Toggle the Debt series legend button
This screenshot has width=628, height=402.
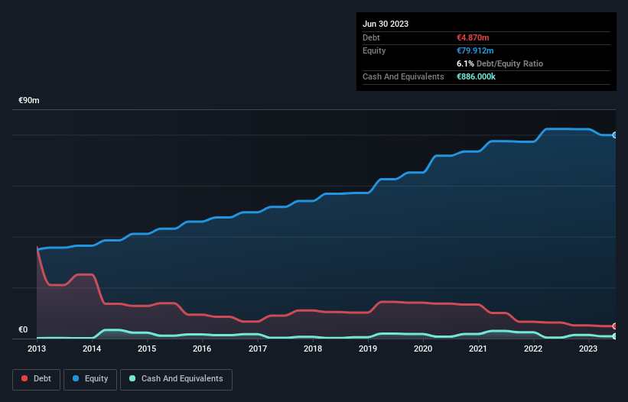point(37,379)
